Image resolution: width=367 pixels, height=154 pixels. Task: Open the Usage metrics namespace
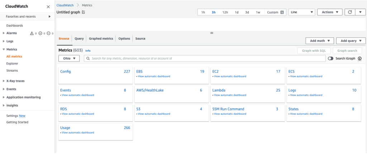coord(65,128)
